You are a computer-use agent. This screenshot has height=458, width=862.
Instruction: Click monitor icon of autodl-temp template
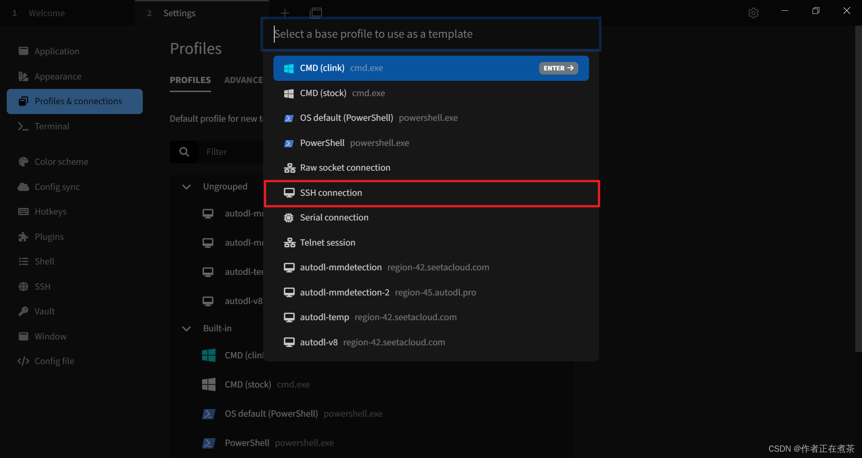pos(289,317)
